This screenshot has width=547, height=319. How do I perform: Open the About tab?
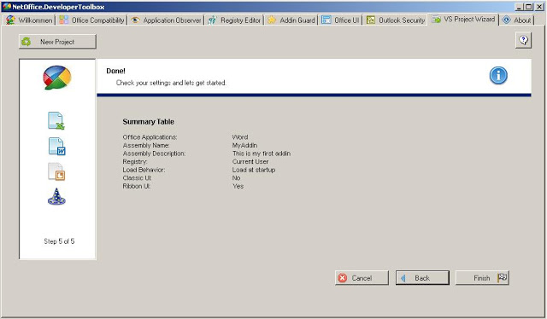pyautogui.click(x=516, y=20)
